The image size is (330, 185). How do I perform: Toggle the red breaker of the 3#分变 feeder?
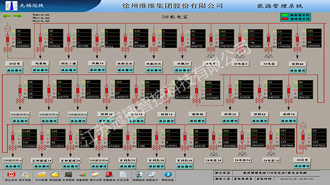[8, 39]
